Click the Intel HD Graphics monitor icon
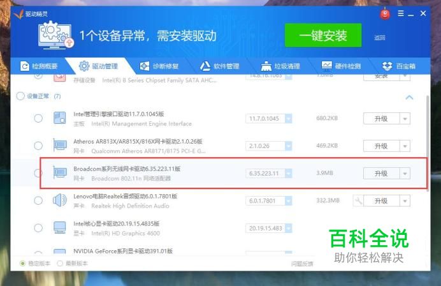Image resolution: width=441 pixels, height=286 pixels. click(x=60, y=228)
